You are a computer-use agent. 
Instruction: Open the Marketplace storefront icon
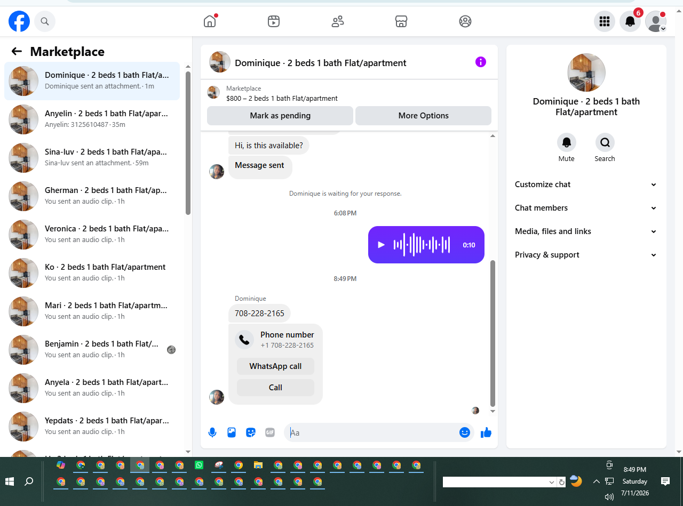click(401, 21)
